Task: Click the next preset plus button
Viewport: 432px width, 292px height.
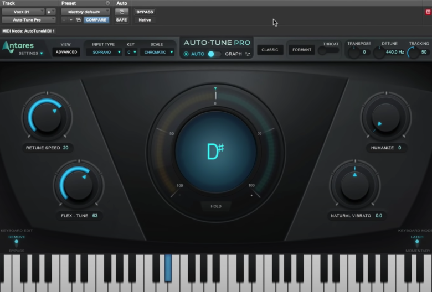Action: pyautogui.click(x=71, y=20)
